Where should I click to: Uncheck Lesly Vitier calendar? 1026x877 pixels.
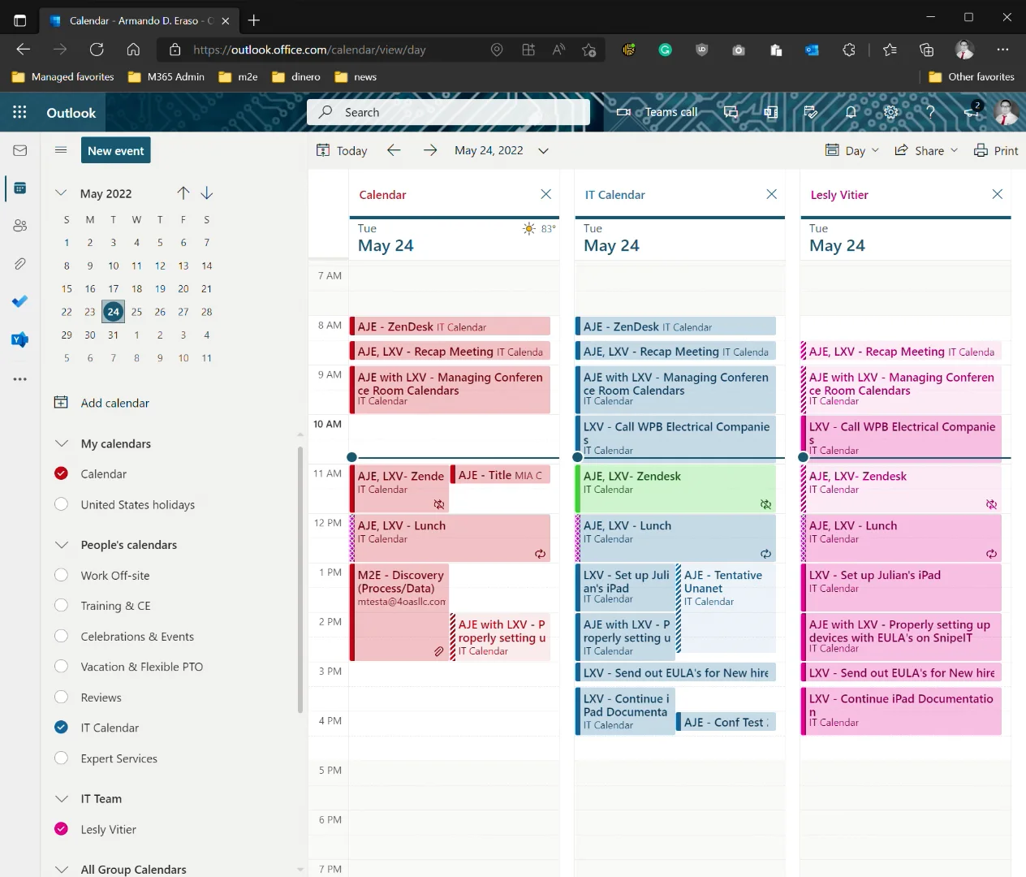[x=61, y=829]
